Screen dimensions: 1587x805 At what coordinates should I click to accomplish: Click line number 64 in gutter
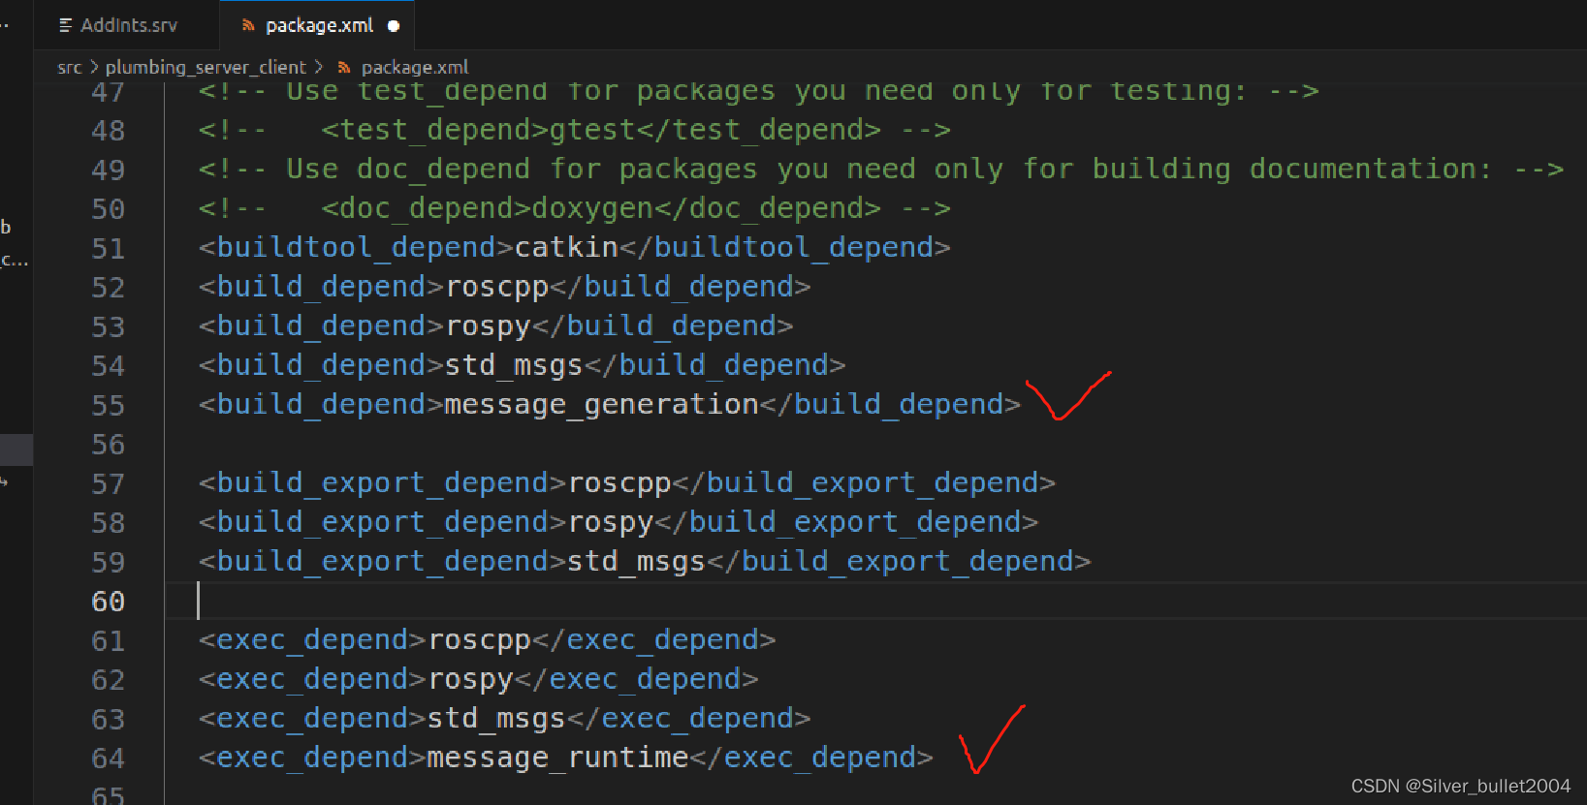click(109, 759)
